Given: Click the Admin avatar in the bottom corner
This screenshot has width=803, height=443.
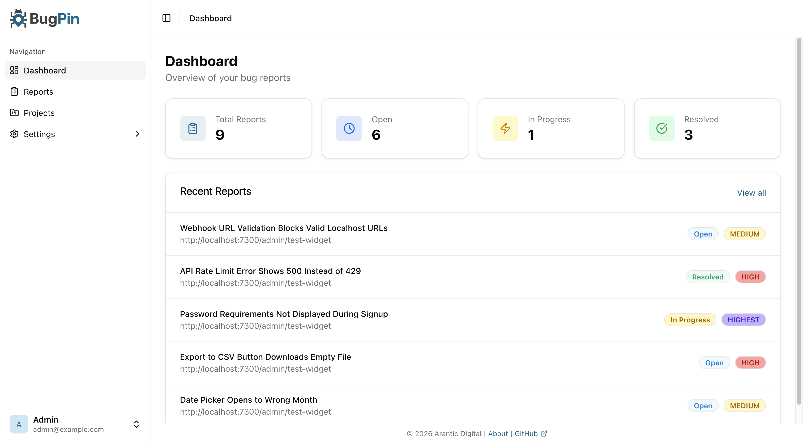Looking at the screenshot, I should coord(18,424).
